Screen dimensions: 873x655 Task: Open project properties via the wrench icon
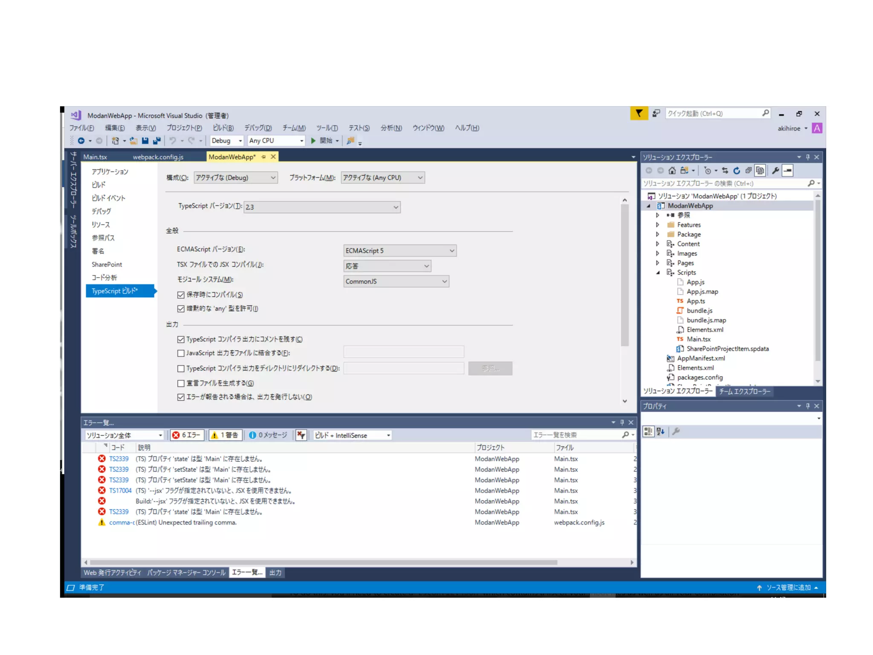pyautogui.click(x=775, y=171)
